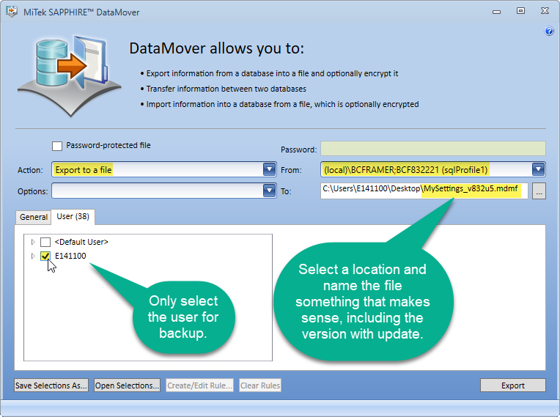
Task: Click the Export button
Action: click(513, 385)
